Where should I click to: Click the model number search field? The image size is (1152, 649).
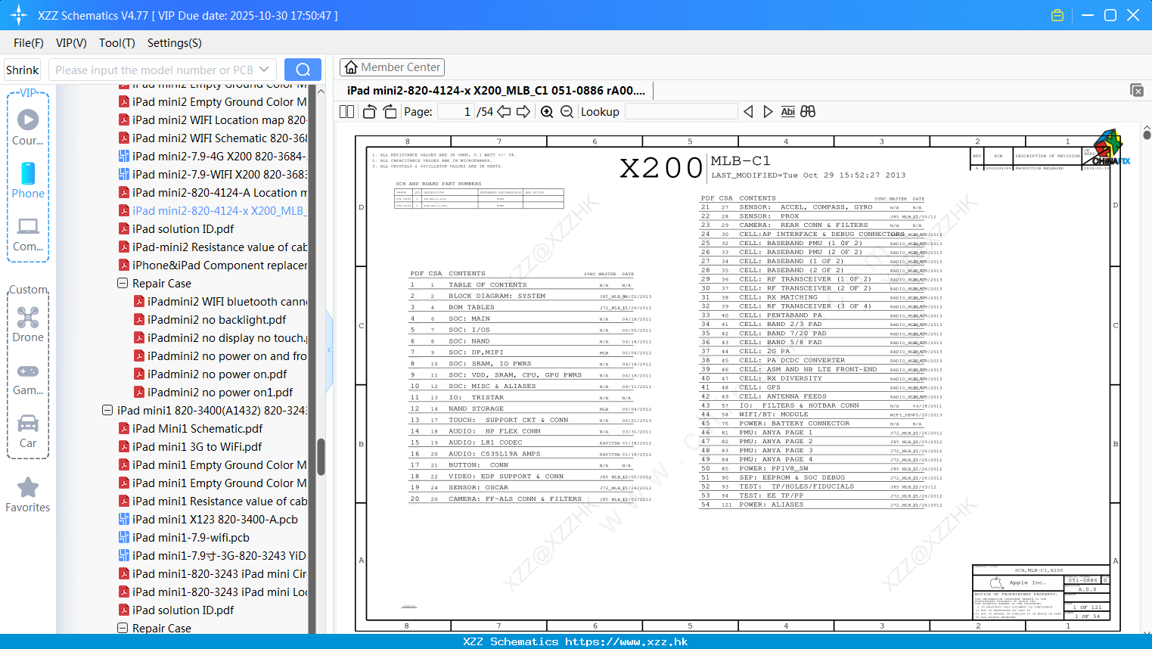[x=154, y=70]
